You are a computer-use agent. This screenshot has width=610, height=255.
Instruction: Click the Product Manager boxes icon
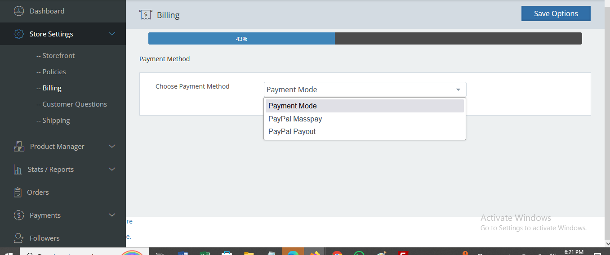point(19,147)
